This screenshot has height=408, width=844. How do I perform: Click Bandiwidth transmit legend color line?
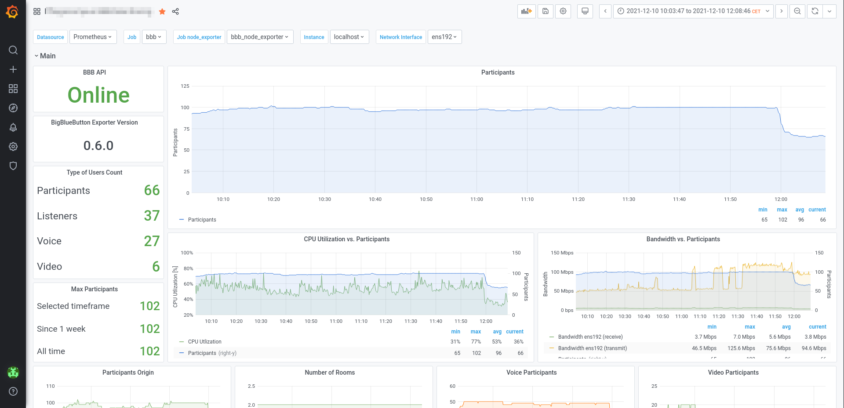coord(552,348)
